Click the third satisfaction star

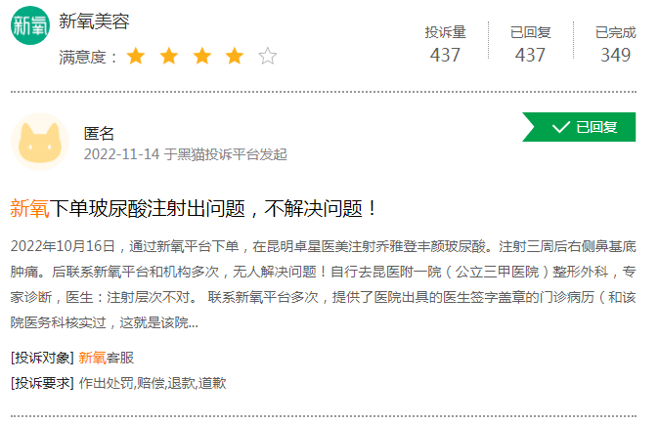(201, 57)
